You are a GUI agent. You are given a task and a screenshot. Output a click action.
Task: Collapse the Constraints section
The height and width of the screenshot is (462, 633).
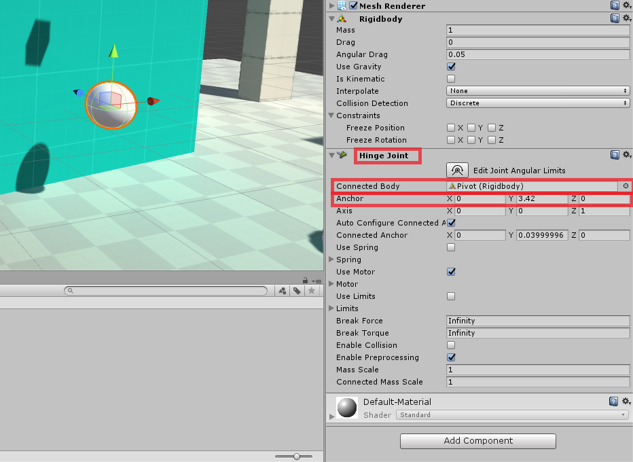[331, 115]
